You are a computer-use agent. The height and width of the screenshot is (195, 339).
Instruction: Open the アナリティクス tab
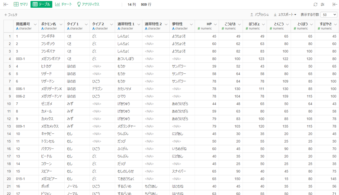coord(88,4)
